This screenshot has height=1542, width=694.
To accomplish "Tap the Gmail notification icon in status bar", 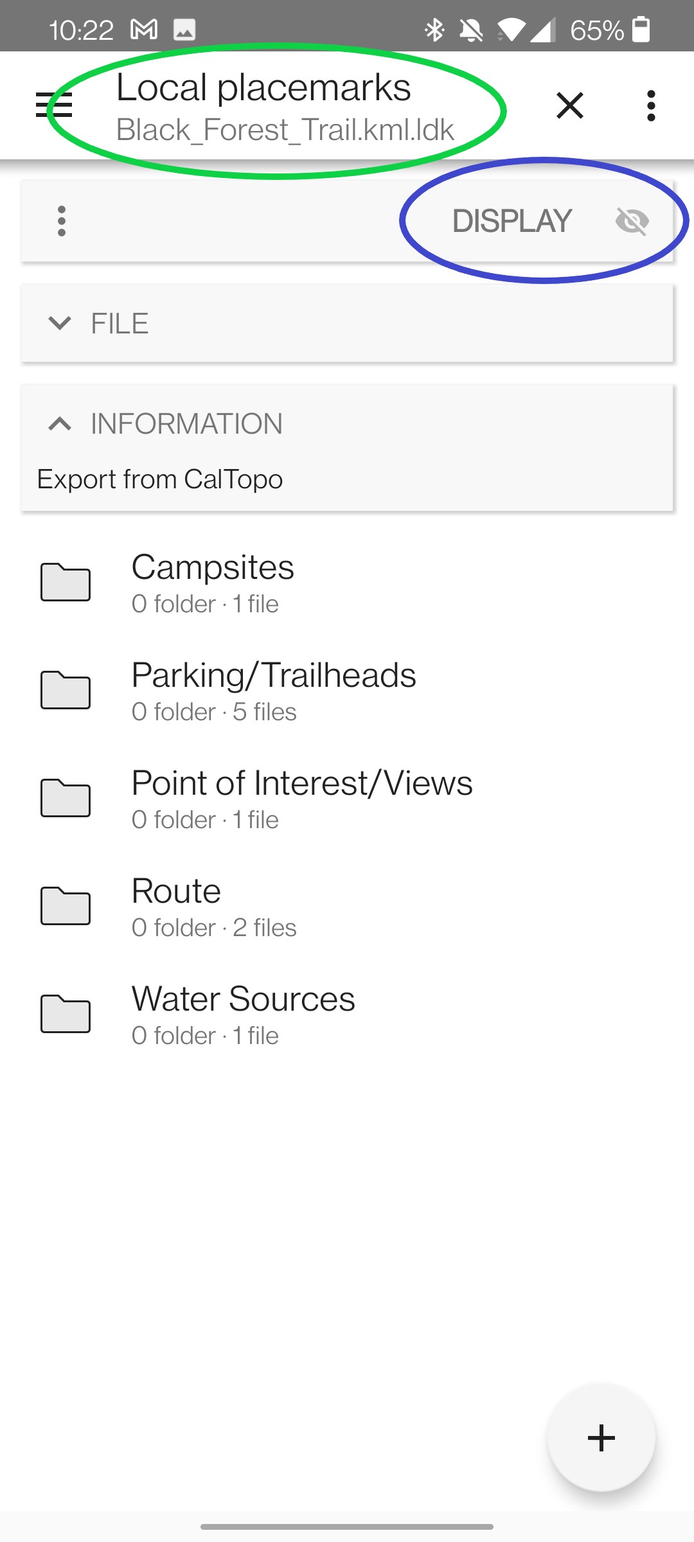I will [x=144, y=30].
